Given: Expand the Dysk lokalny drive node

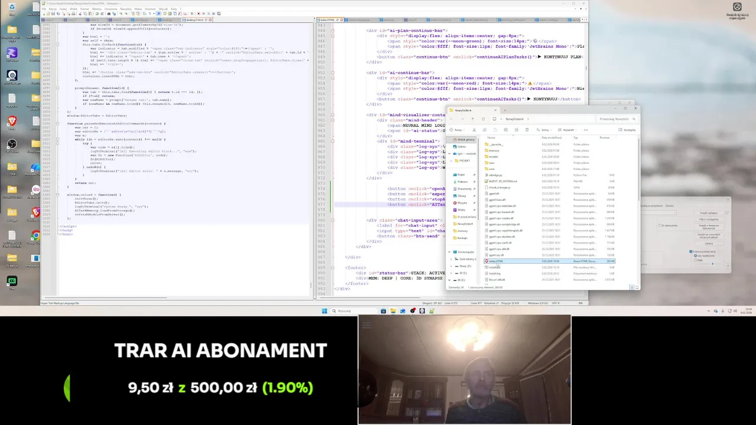Looking at the screenshot, I should tap(451, 259).
